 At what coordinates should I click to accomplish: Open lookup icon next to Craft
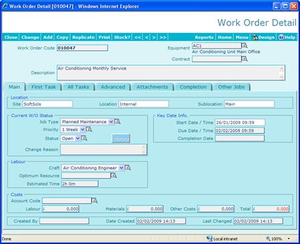pos(128,168)
